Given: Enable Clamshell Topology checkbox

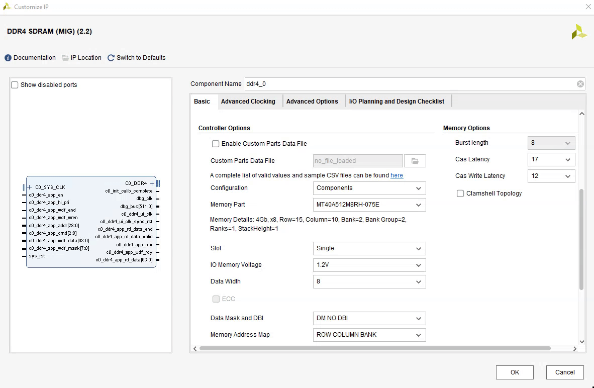Looking at the screenshot, I should coord(460,193).
